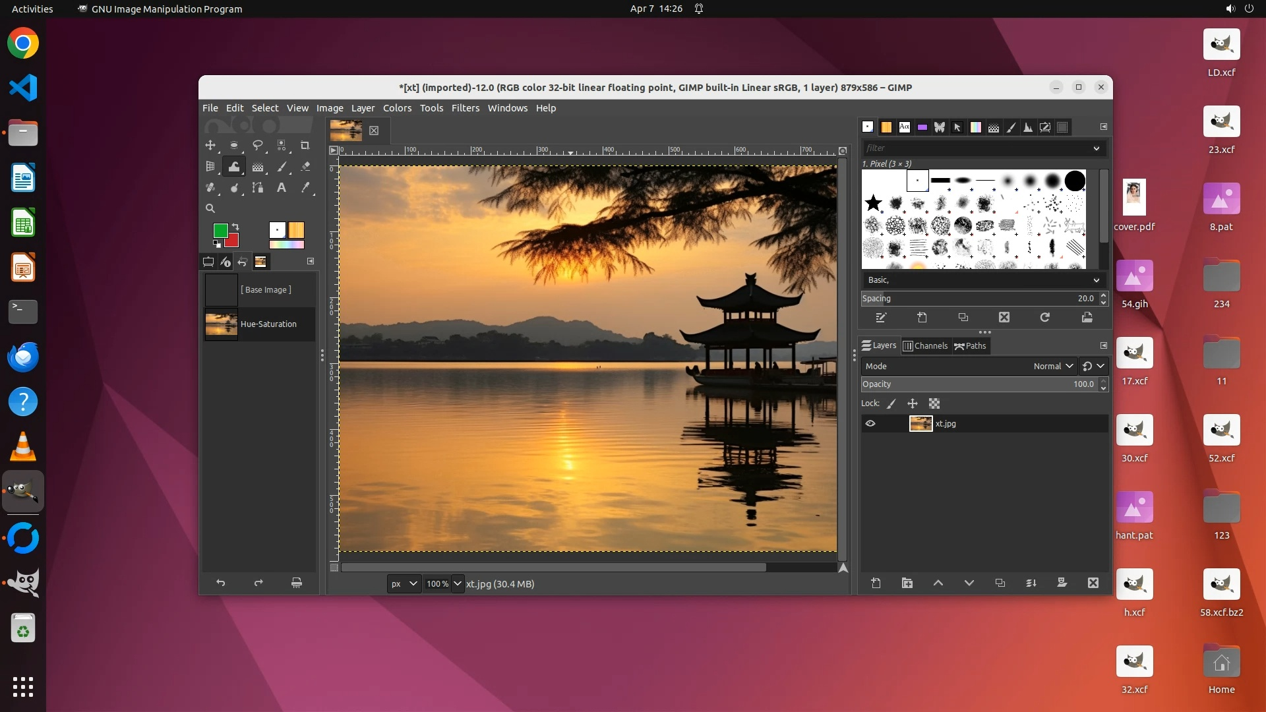Click the swap foreground/background colors arrows

coord(235,227)
